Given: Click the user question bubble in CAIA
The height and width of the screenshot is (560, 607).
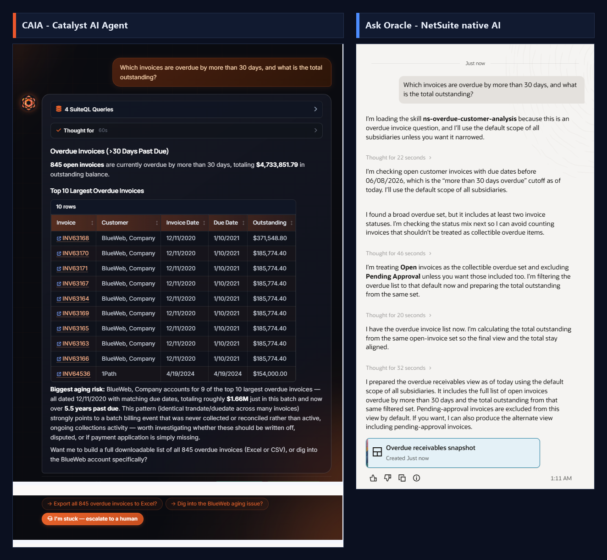Looking at the screenshot, I should pyautogui.click(x=222, y=72).
